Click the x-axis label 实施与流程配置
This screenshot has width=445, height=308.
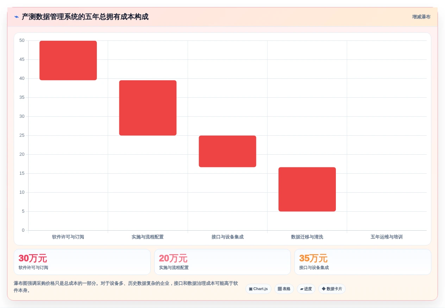point(148,237)
